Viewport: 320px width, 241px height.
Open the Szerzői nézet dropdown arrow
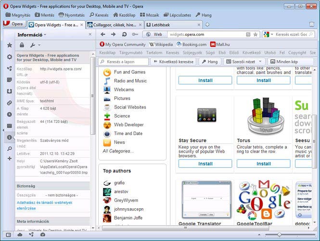point(260,62)
